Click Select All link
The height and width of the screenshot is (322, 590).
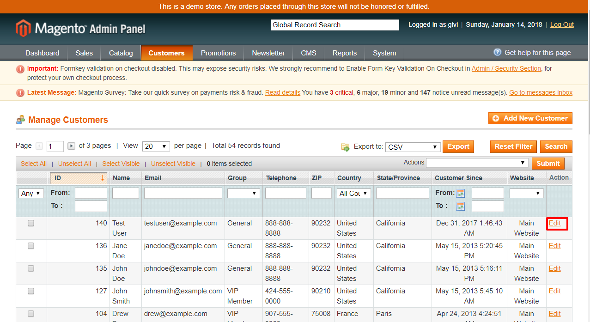34,164
